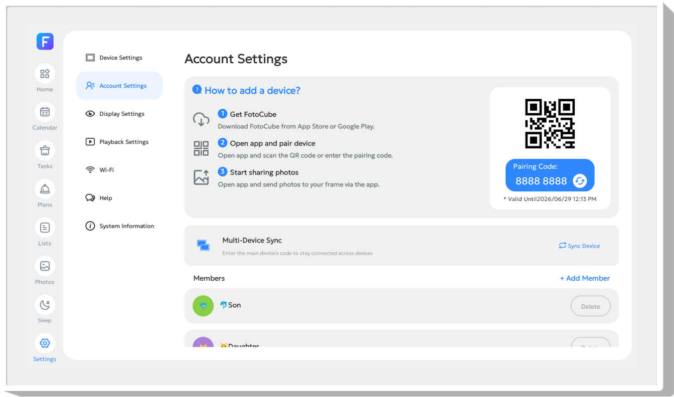Click the QR code image
674x397 pixels.
click(550, 124)
